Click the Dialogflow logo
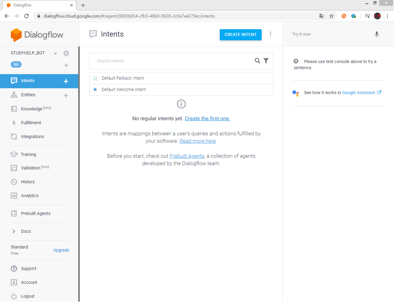394x302 pixels. (x=37, y=35)
